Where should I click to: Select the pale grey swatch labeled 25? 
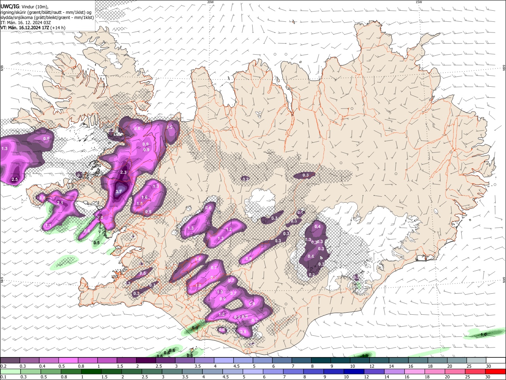coord(476,360)
